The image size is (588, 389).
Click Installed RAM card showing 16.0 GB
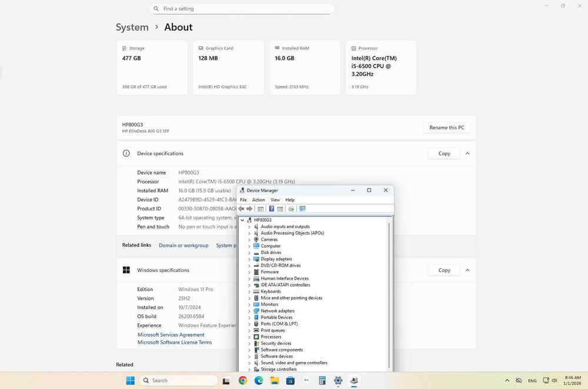305,68
